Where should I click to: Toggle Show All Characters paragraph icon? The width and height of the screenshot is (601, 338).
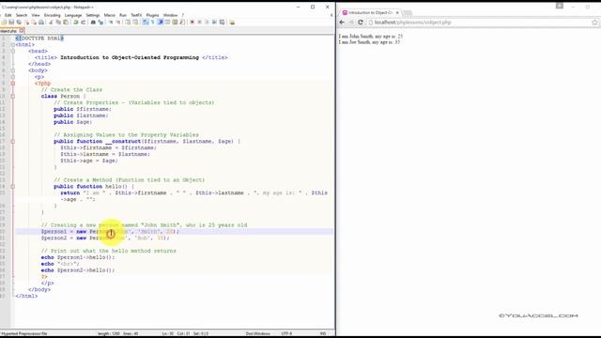click(x=153, y=23)
